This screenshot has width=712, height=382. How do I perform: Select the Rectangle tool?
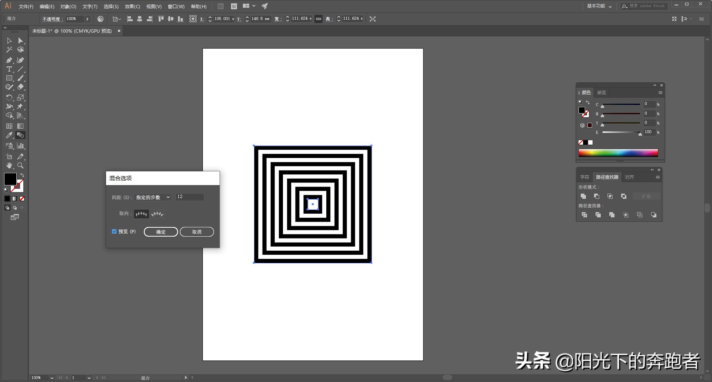click(x=9, y=78)
